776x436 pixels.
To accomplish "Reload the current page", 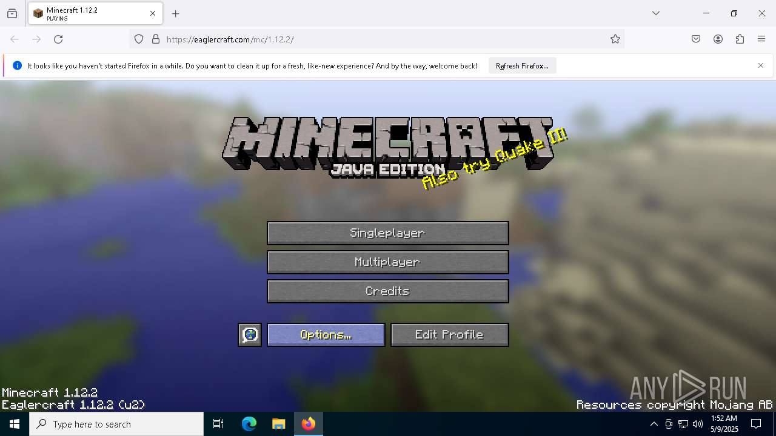I will (x=58, y=39).
